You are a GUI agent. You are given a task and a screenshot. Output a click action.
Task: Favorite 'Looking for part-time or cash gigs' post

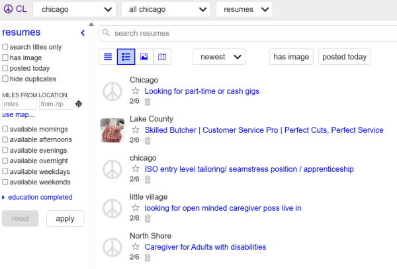pyautogui.click(x=136, y=91)
